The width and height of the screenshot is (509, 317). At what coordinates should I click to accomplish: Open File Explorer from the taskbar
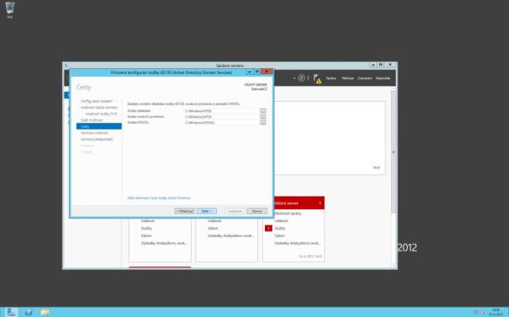click(44, 312)
